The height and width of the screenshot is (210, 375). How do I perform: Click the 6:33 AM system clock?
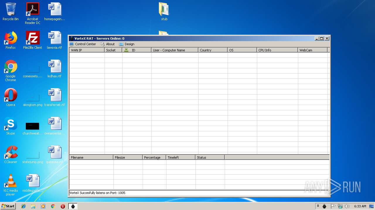pyautogui.click(x=360, y=206)
